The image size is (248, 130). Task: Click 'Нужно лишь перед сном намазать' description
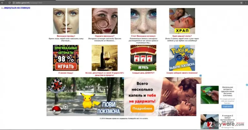[x=66, y=39]
